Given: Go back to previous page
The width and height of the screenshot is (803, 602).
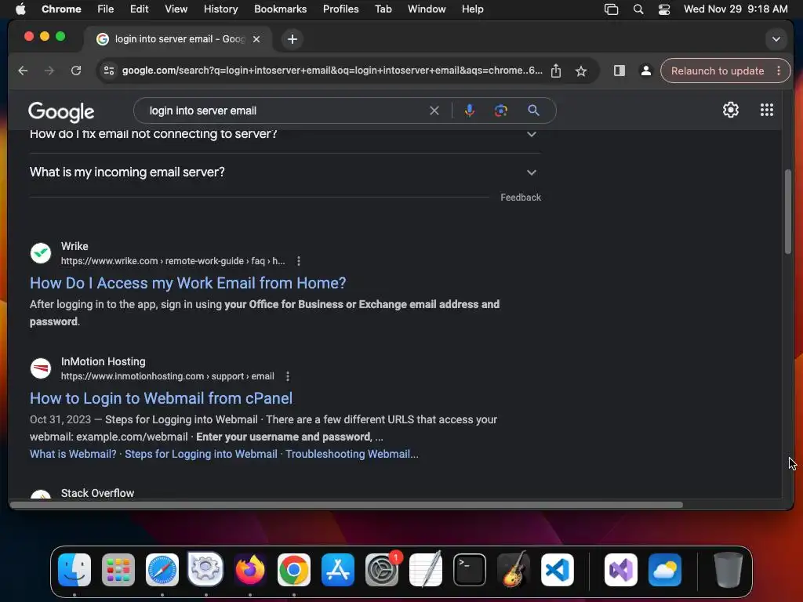Looking at the screenshot, I should click(x=23, y=71).
